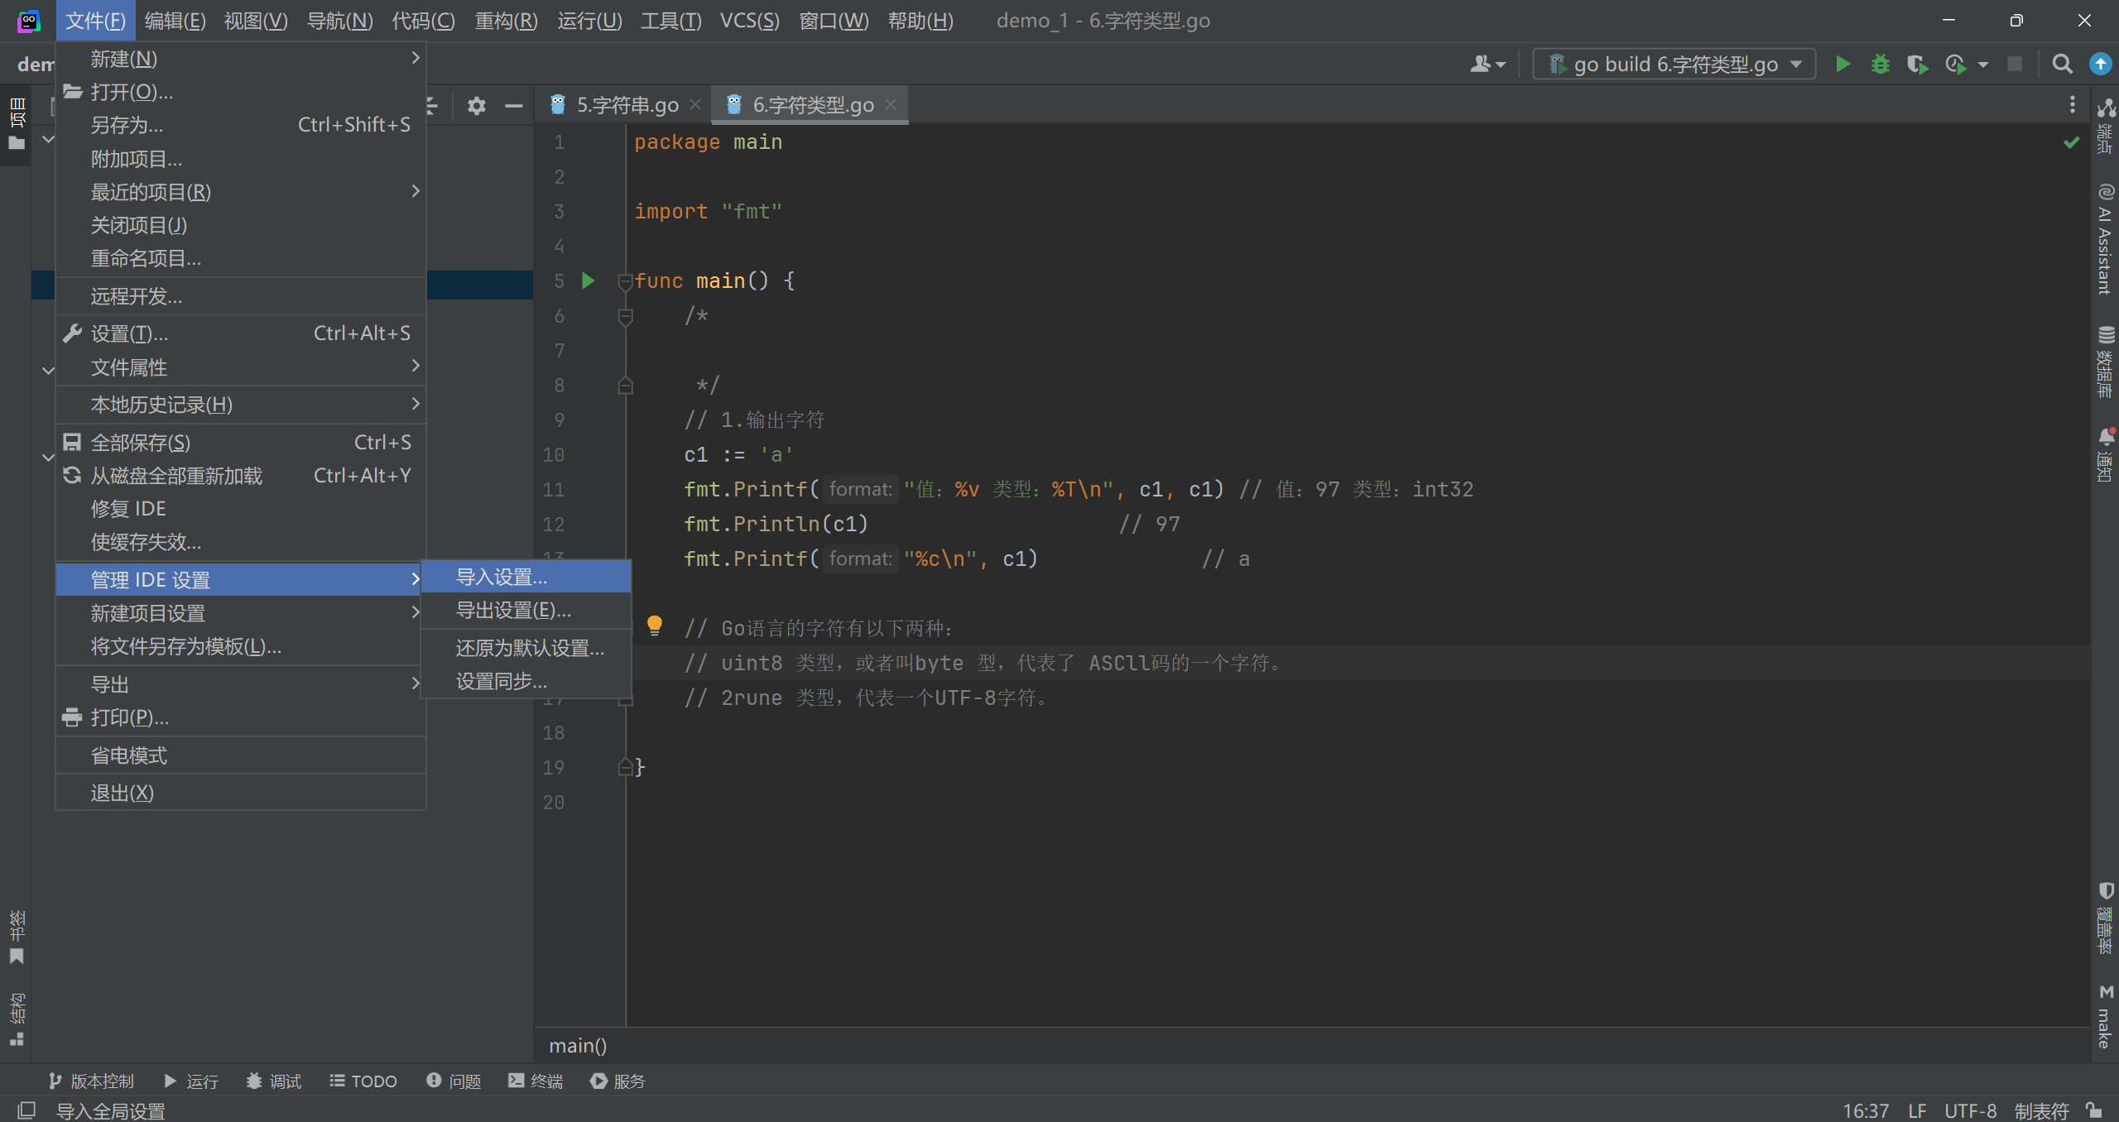Choose Restore Default Settings entry

(526, 648)
